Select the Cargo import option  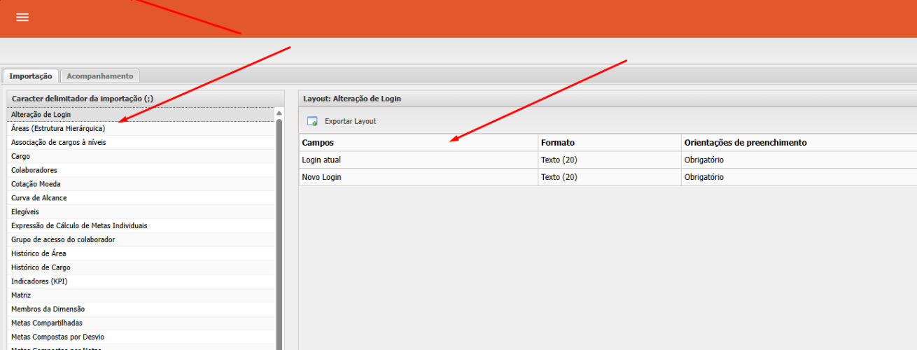tap(21, 157)
